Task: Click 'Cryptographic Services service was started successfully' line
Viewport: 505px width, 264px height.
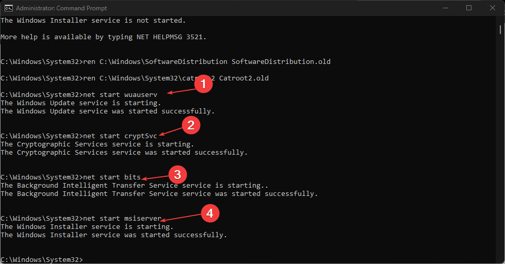Action: pyautogui.click(x=124, y=153)
